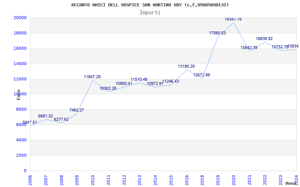The height and width of the screenshot is (187, 300).
Task: Click the y-axis label 0
Action: [25, 171]
